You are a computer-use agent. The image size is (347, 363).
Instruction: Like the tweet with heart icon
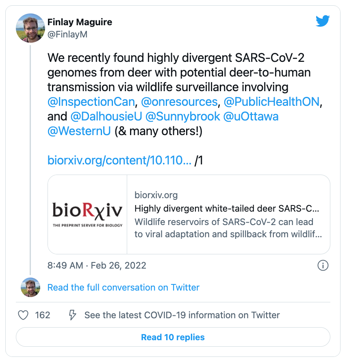pyautogui.click(x=23, y=315)
